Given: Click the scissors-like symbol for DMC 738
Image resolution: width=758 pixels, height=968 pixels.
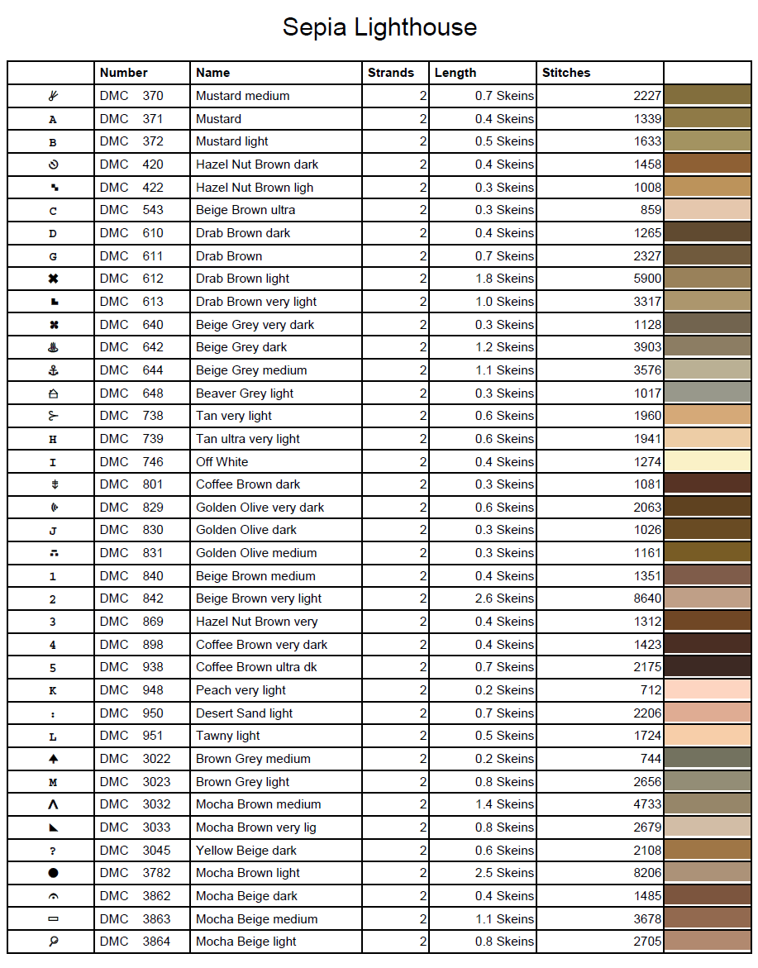Looking at the screenshot, I should click(54, 416).
